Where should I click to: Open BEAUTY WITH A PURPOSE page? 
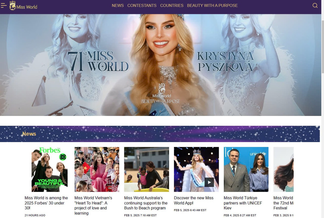coord(212,6)
